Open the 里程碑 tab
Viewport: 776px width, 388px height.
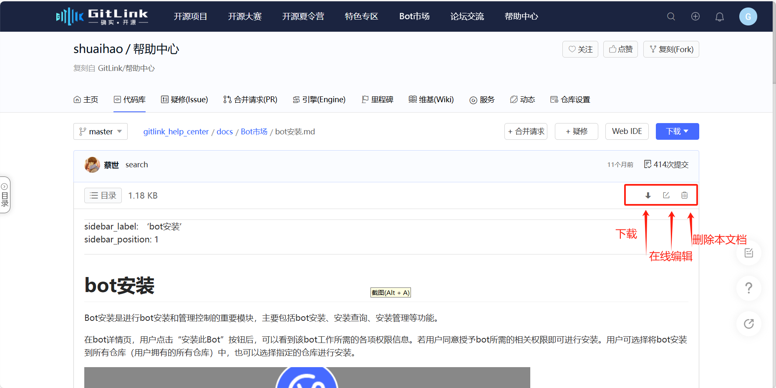click(378, 99)
